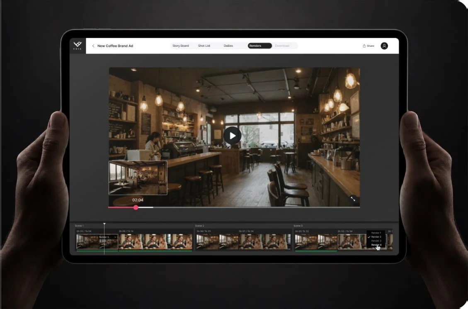Click the pink playback progress handle

[136, 207]
